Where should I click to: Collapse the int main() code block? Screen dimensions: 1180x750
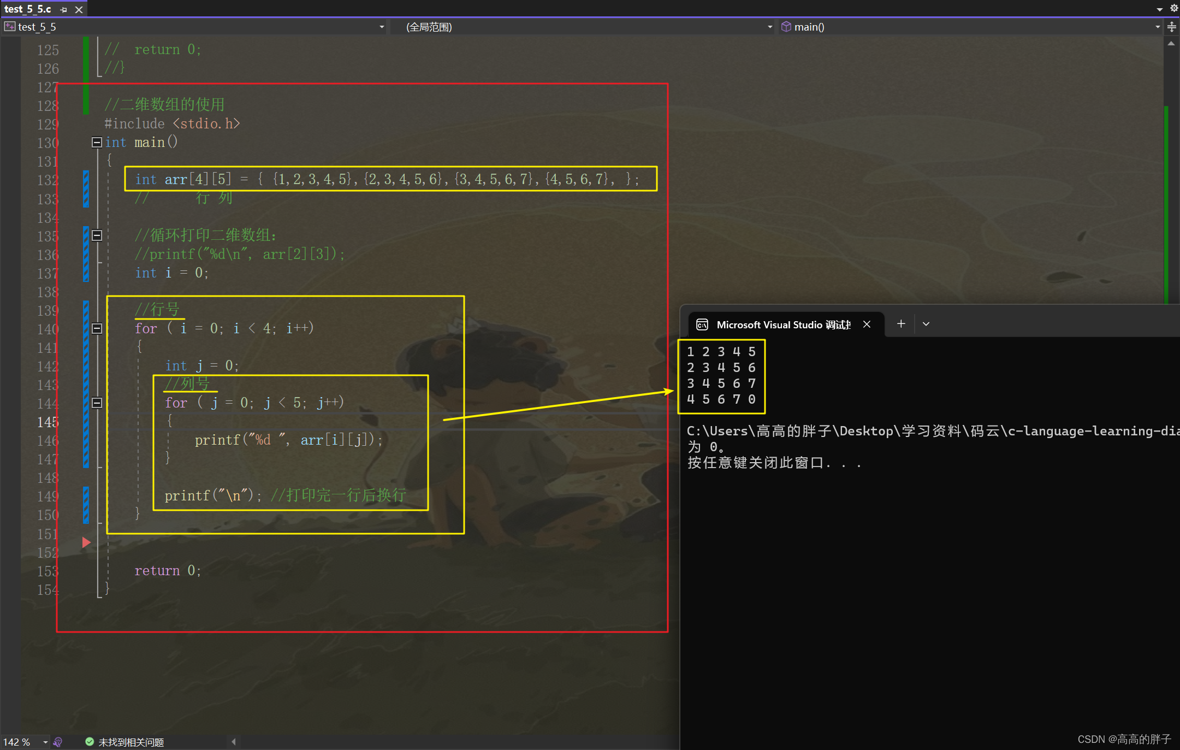point(97,143)
